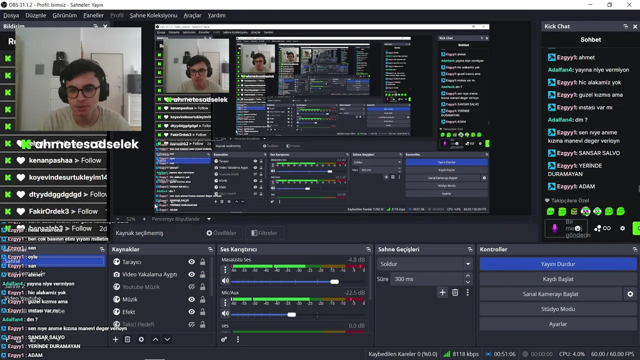The image size is (640, 360).
Task: Open Ses Karıştırıcı footer three-dot menu
Action: (x=238, y=339)
